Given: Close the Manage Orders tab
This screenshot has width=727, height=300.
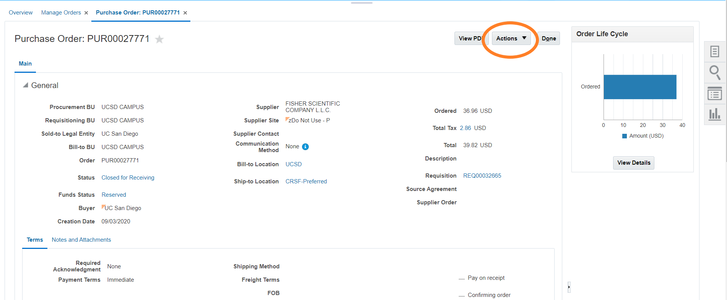Looking at the screenshot, I should (x=86, y=13).
